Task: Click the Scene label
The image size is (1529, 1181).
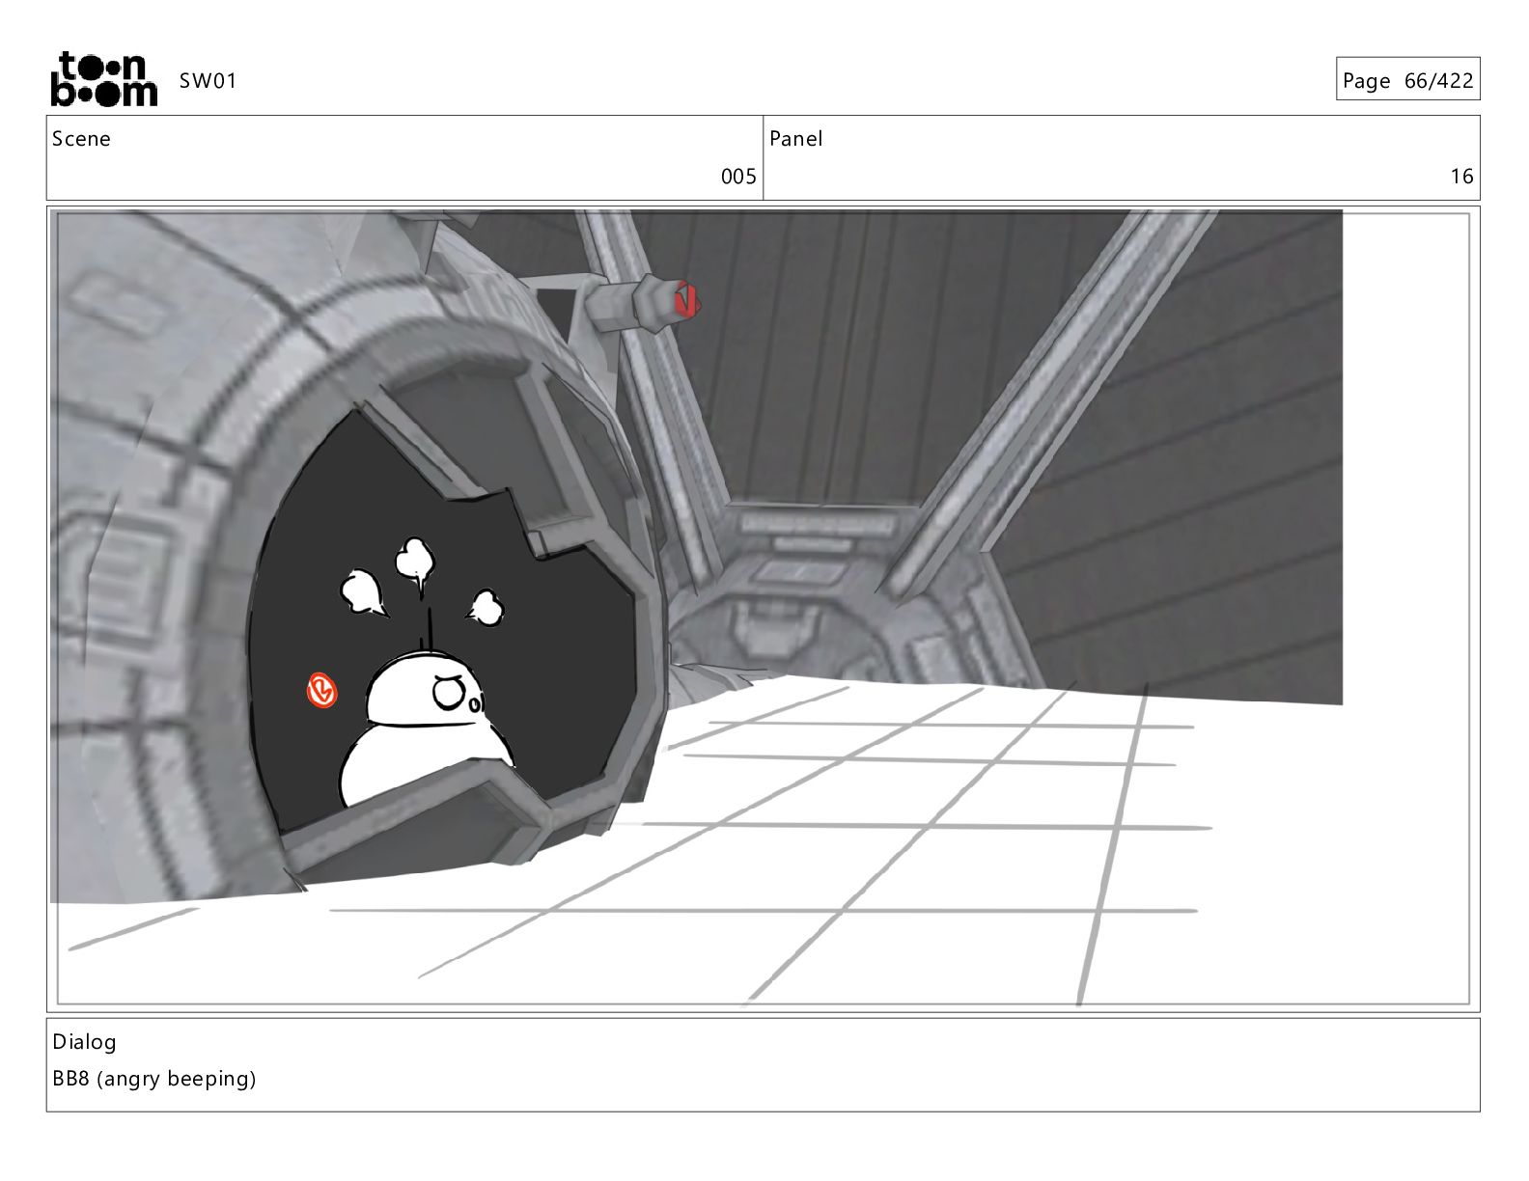Action: pyautogui.click(x=81, y=139)
